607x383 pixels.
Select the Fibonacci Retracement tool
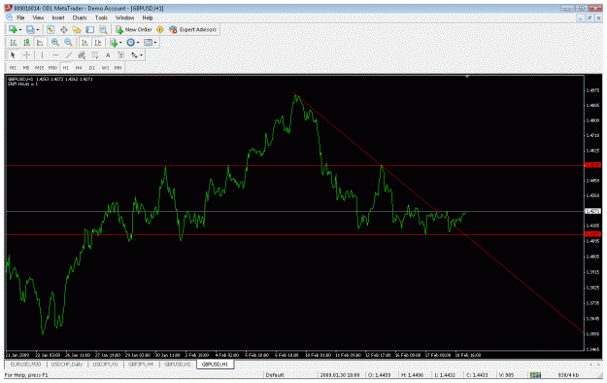(x=95, y=55)
